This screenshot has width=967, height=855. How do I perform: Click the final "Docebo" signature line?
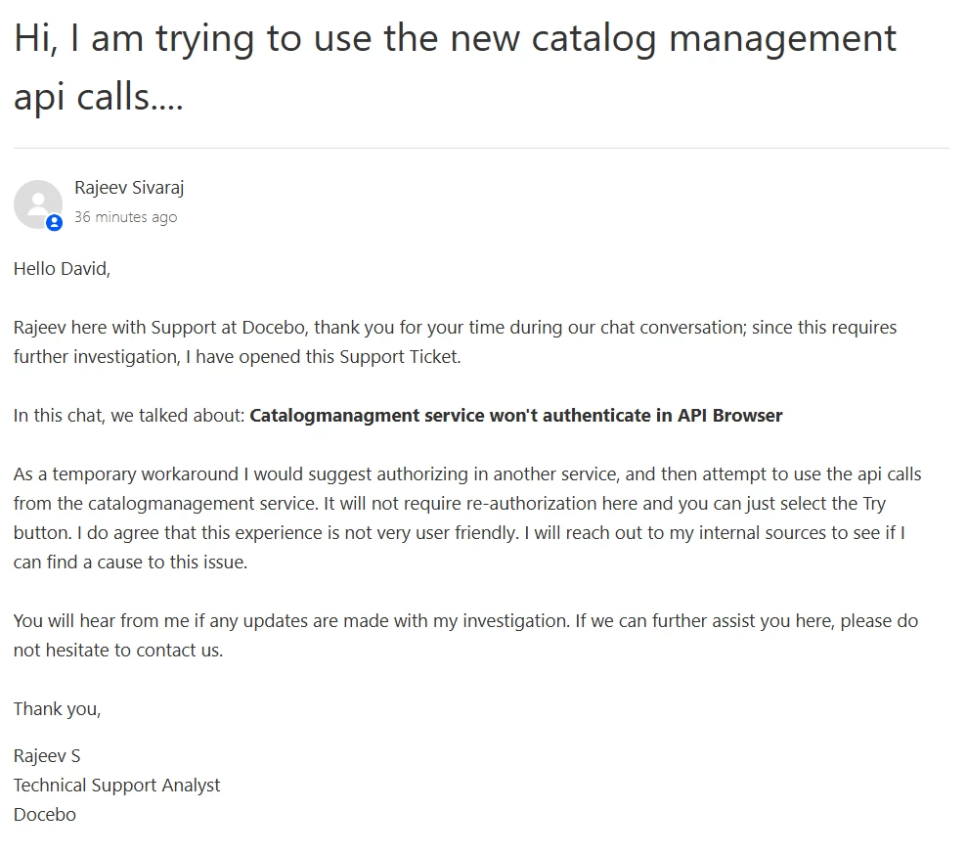click(x=45, y=815)
